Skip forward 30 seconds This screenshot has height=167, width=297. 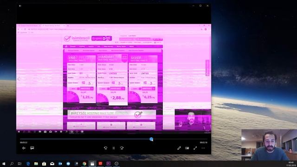[x=122, y=148]
